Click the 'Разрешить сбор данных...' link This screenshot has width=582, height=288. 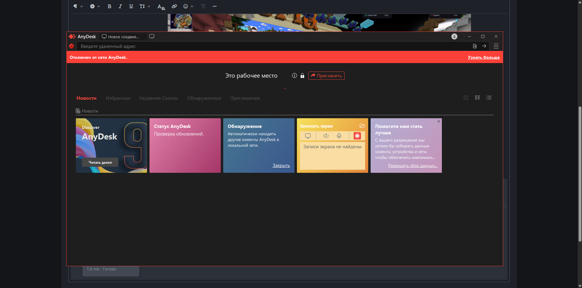(413, 166)
